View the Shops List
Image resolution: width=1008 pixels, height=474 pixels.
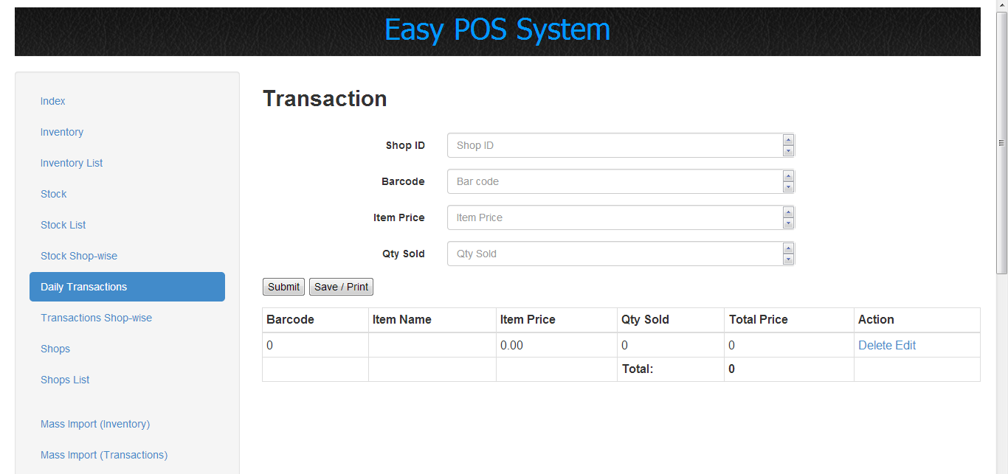click(65, 379)
